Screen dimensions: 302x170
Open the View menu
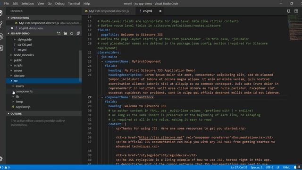pos(41,3)
